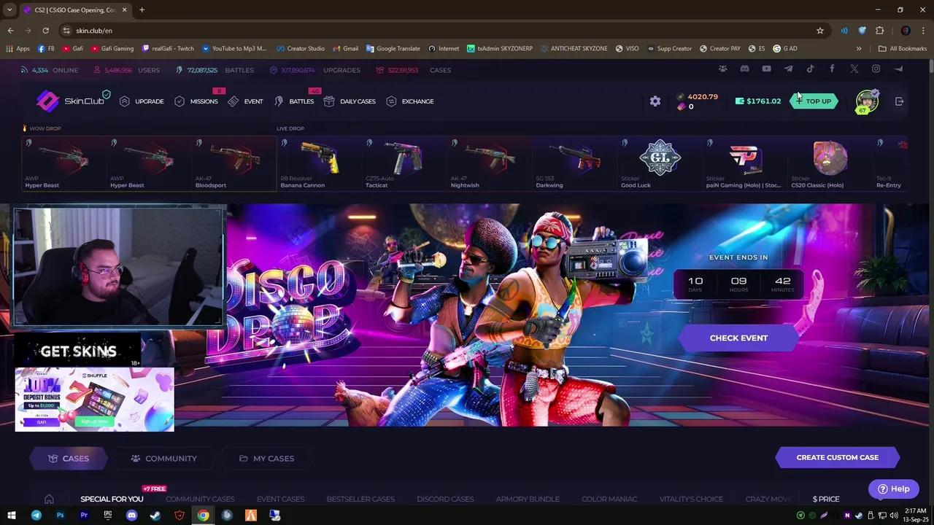The height and width of the screenshot is (525, 934).
Task: Click the TOP UP button
Action: (814, 101)
